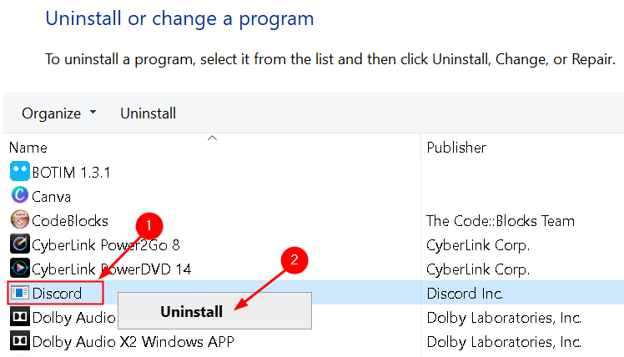Select the CyberLink PowerDVD 14 icon

[19, 269]
